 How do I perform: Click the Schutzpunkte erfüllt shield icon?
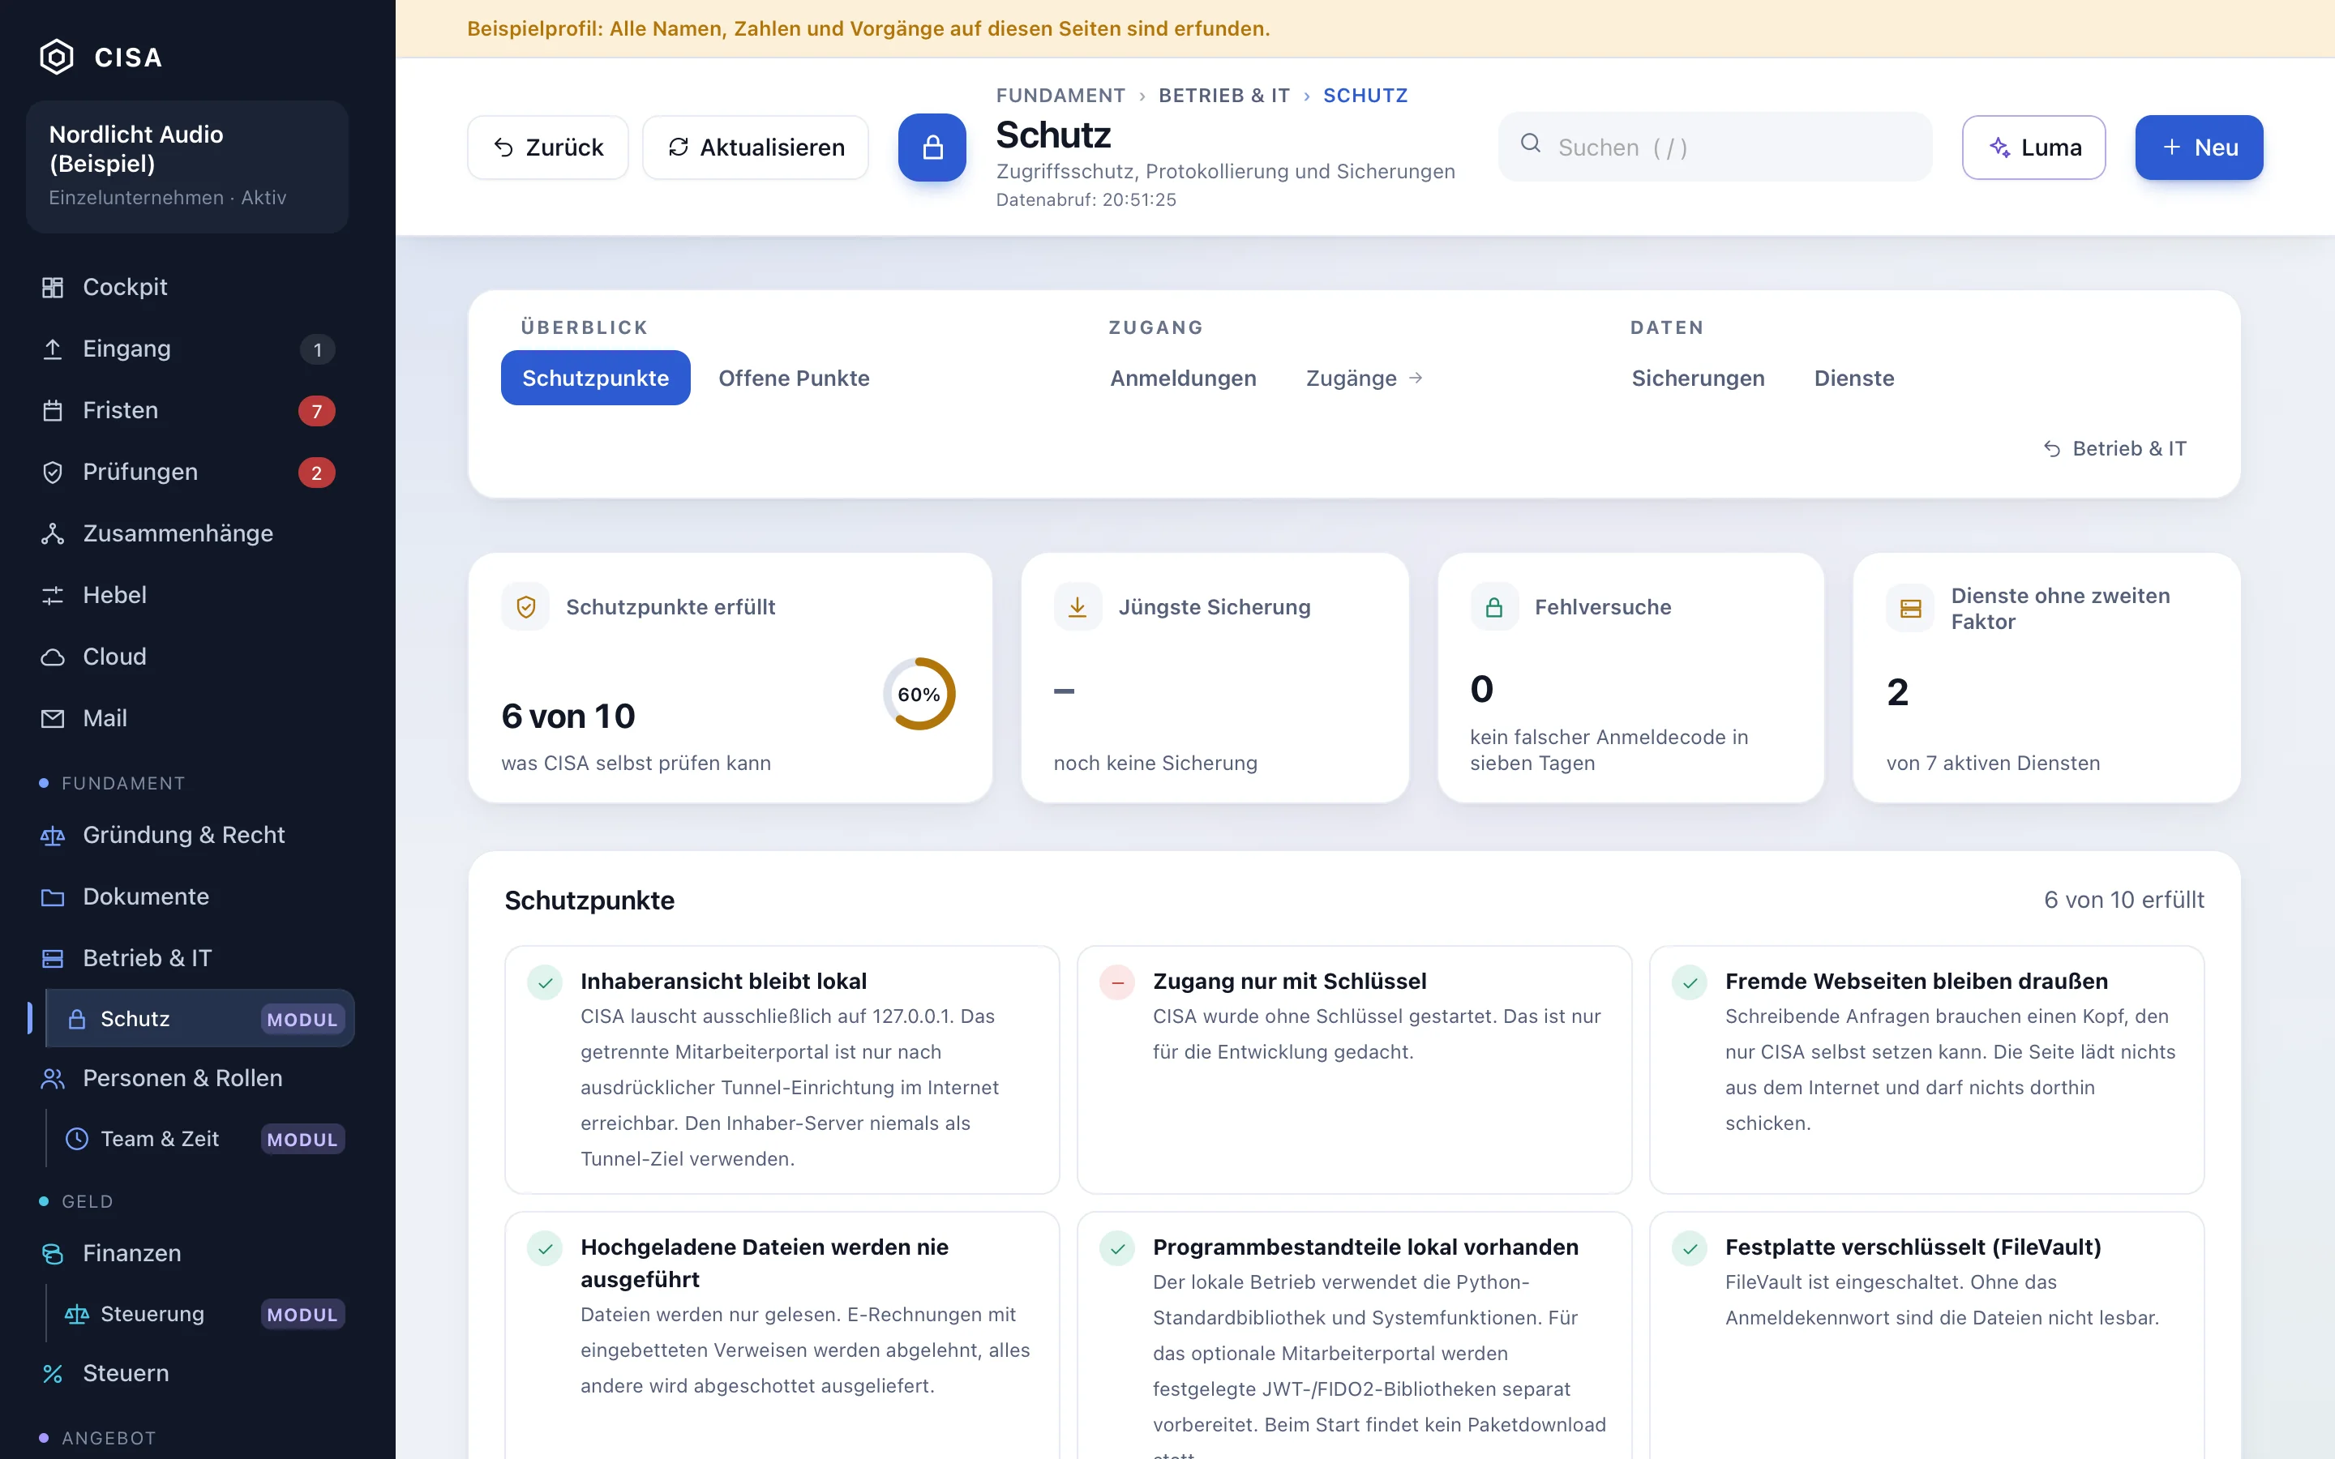526,607
